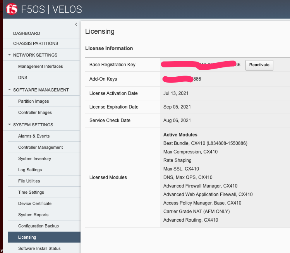The height and width of the screenshot is (253, 290).
Task: Open System Inventory
Action: click(x=34, y=158)
